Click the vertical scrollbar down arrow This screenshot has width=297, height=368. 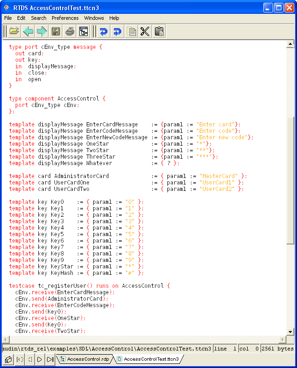[x=290, y=332]
